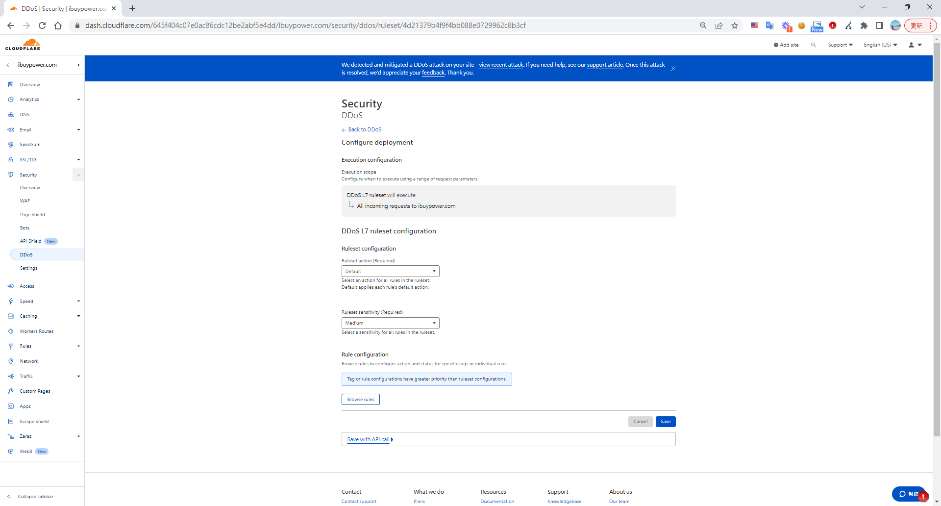The width and height of the screenshot is (941, 506).
Task: Collapse the Security sidebar section
Action: (x=78, y=175)
